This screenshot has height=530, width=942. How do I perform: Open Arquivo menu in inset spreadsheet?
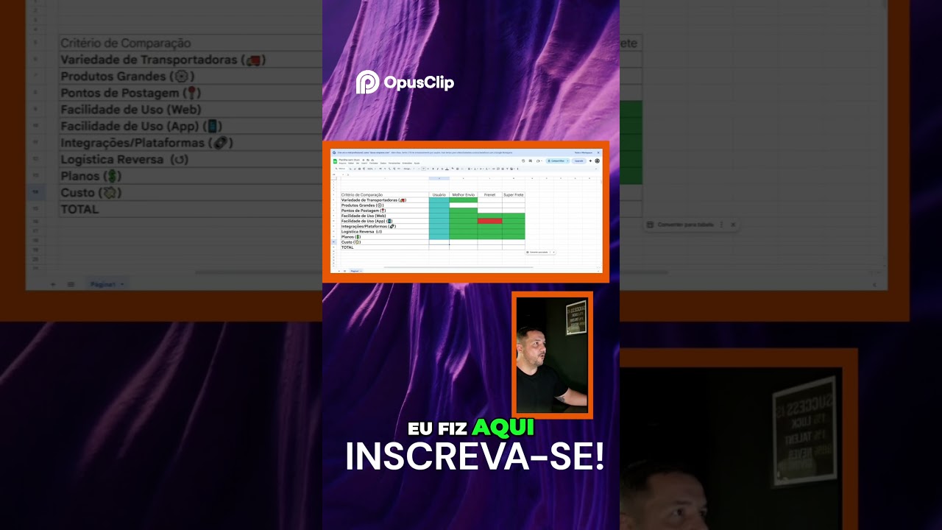pos(341,163)
